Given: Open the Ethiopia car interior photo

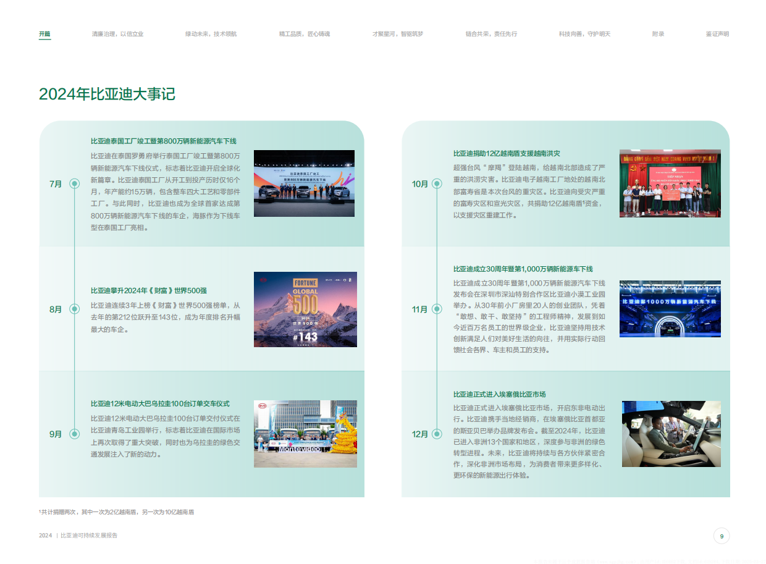Looking at the screenshot, I should pos(671,434).
